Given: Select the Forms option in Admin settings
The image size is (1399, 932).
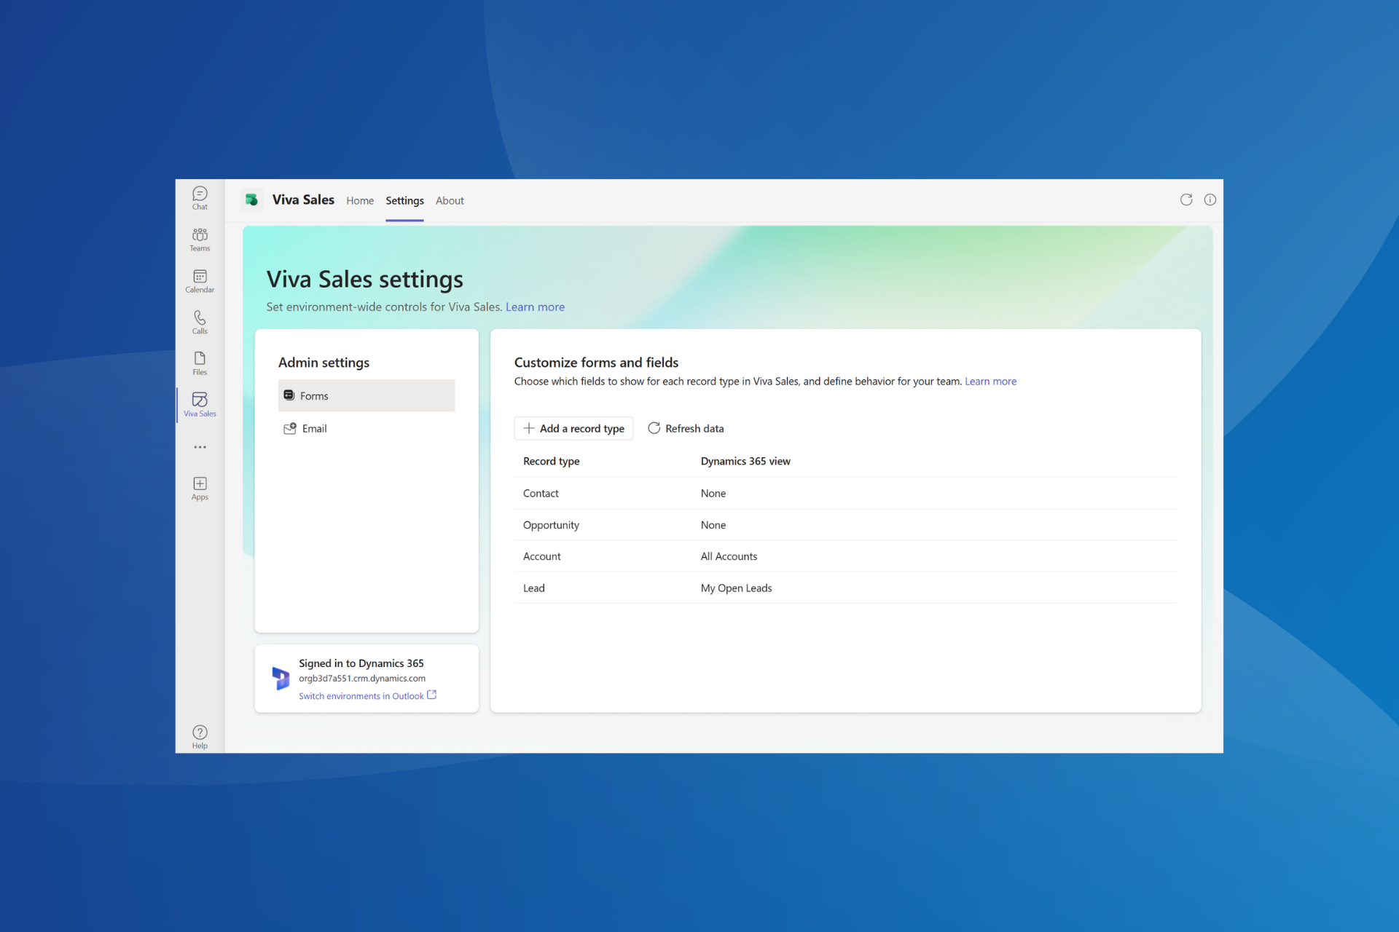Looking at the screenshot, I should pos(364,395).
